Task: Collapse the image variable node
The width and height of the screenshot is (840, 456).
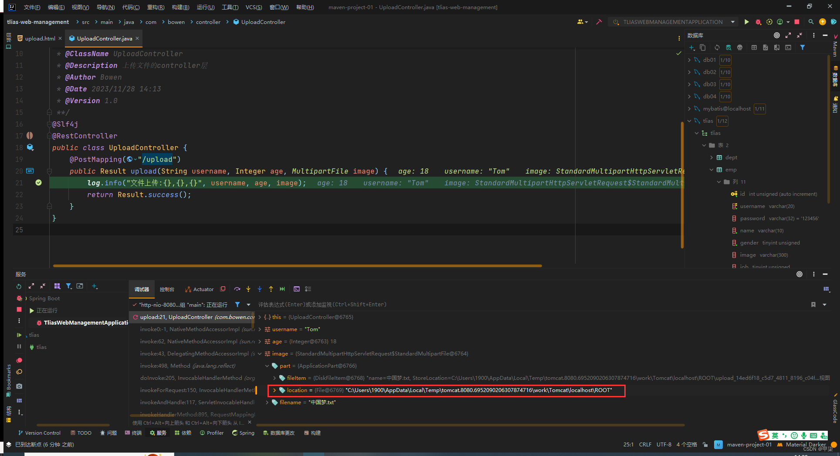Action: 260,353
